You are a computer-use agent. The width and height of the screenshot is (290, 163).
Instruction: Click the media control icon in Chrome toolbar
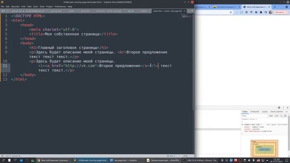tap(266, 12)
